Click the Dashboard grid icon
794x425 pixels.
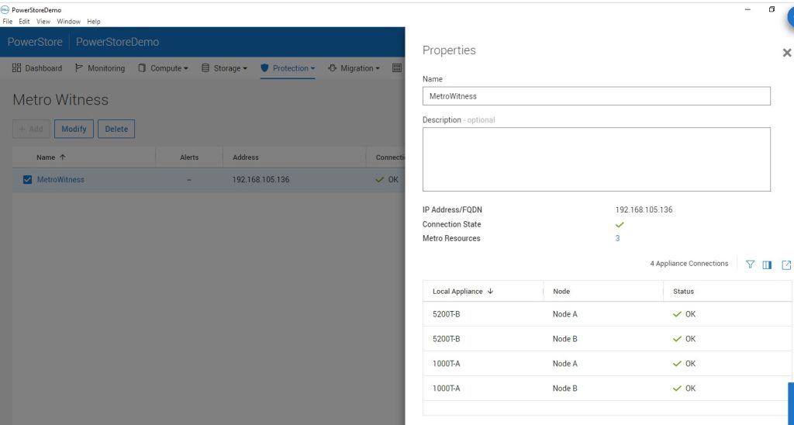[x=17, y=68]
